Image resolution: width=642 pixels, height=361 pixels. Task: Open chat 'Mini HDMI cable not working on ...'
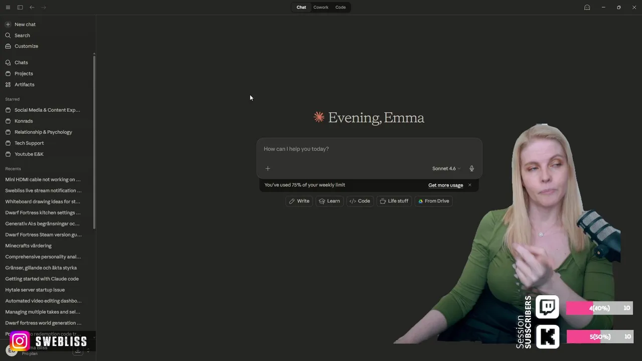[43, 179]
